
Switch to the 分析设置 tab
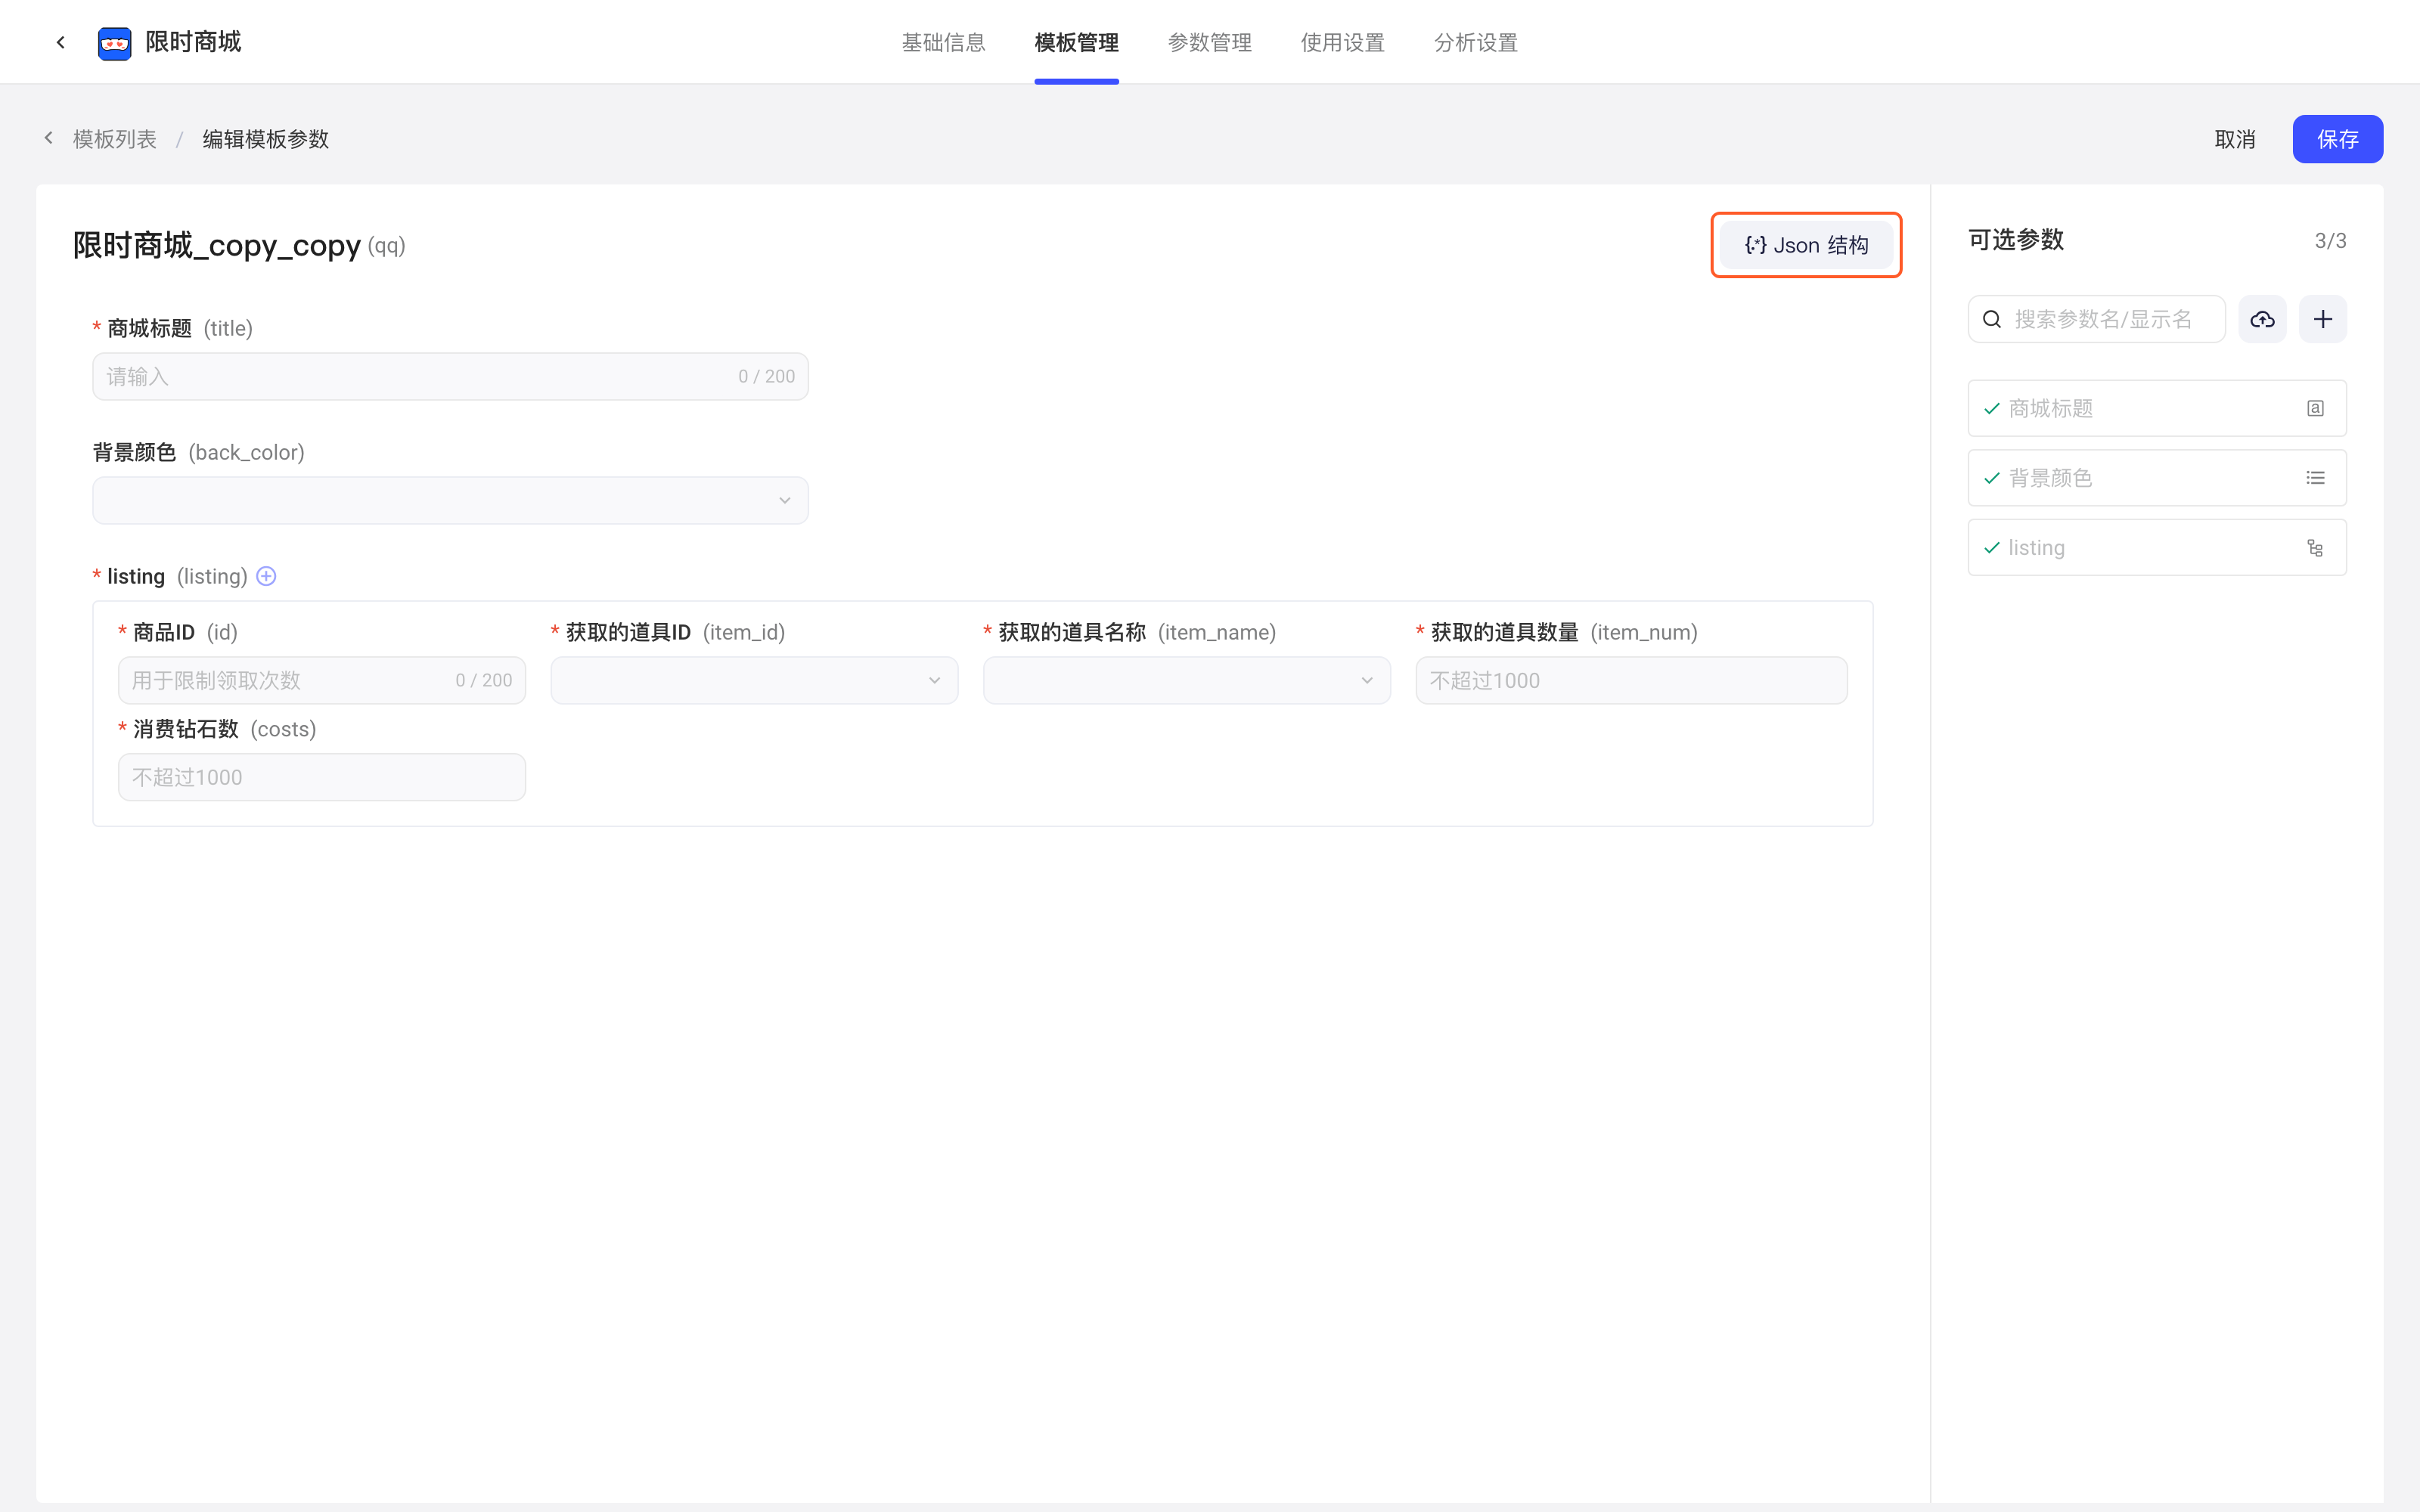tap(1475, 42)
